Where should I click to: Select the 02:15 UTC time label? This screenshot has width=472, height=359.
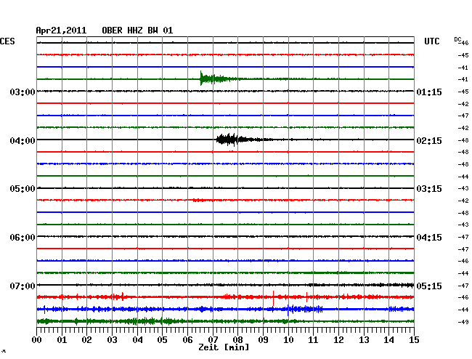429,141
